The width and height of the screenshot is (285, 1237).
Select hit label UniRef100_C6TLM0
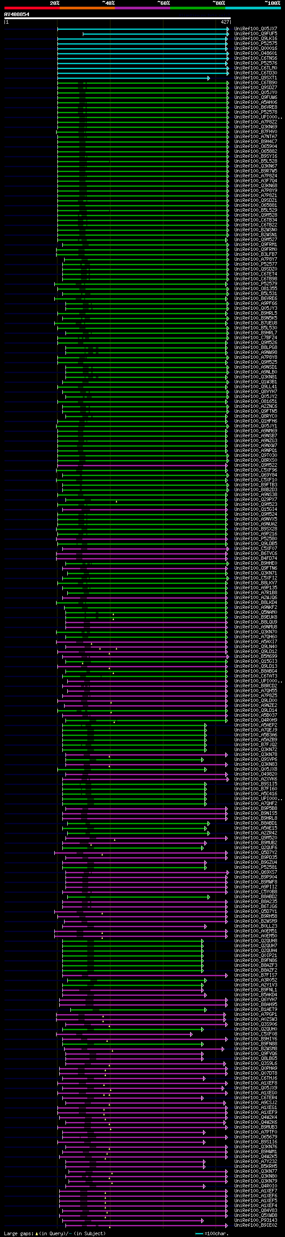click(256, 68)
